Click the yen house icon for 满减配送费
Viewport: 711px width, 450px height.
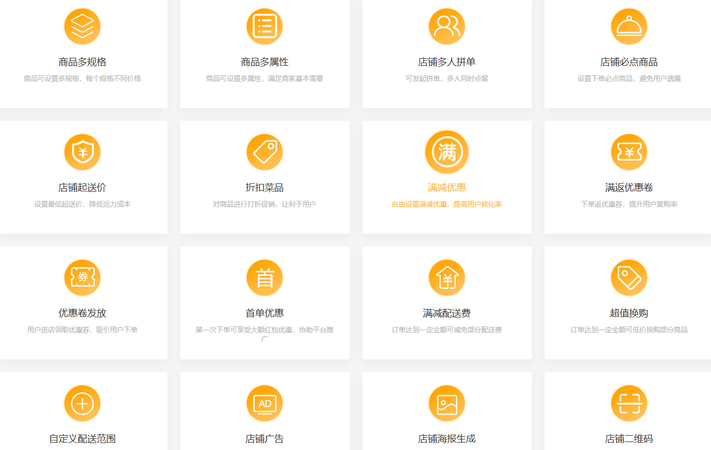447,278
